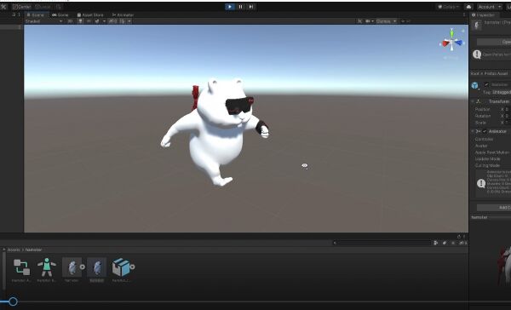Open the Animator tab
The height and width of the screenshot is (310, 511).
click(x=123, y=15)
